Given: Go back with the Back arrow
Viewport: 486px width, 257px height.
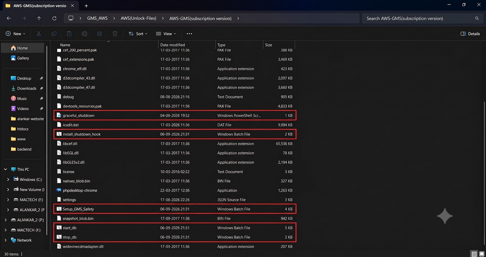Looking at the screenshot, I should pyautogui.click(x=9, y=18).
